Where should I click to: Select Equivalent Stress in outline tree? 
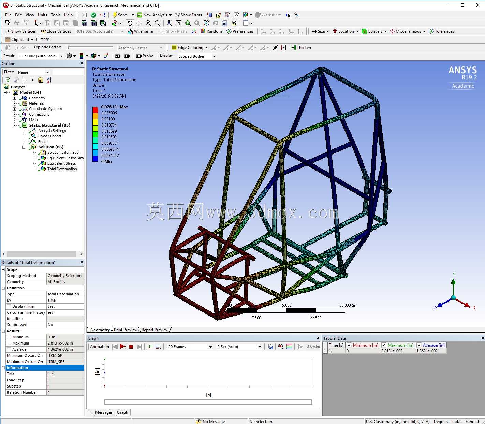[61, 163]
